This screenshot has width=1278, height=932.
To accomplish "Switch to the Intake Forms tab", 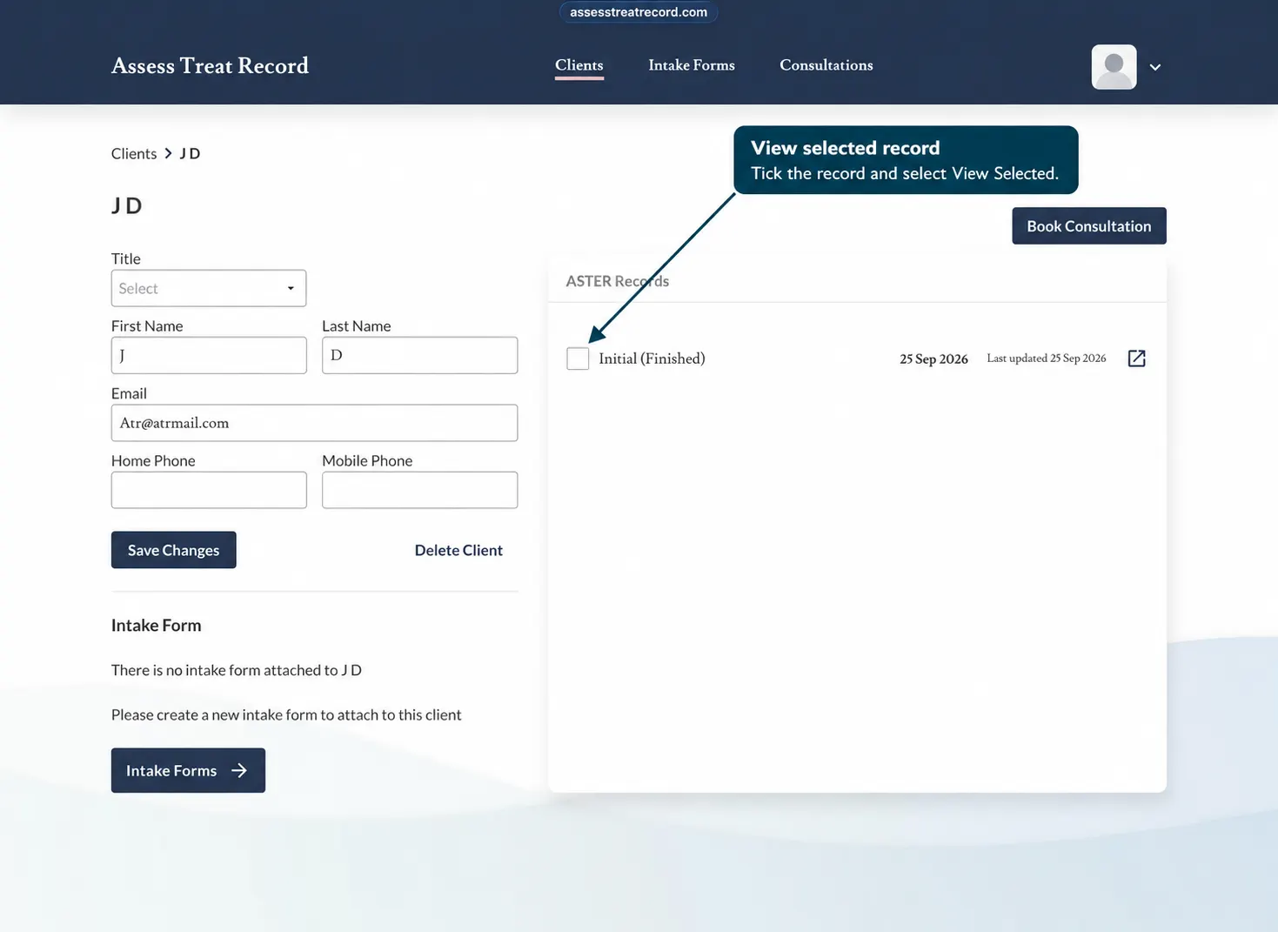I will [x=692, y=65].
